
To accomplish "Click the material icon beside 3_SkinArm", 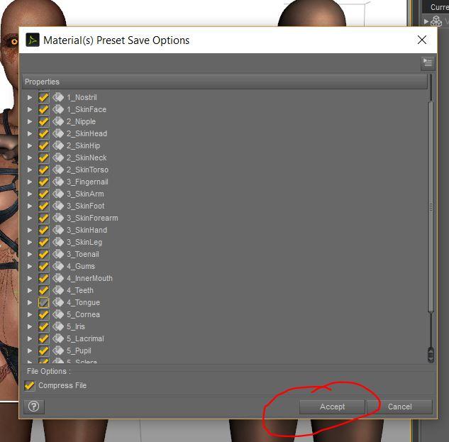I will click(58, 194).
